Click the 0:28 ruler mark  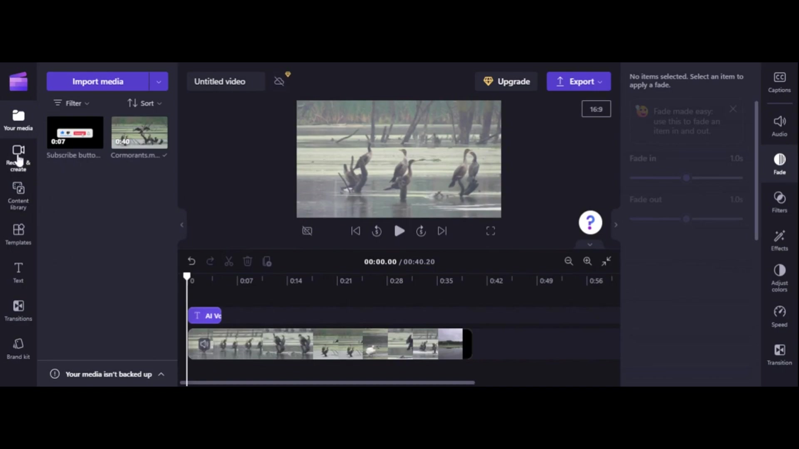(396, 281)
